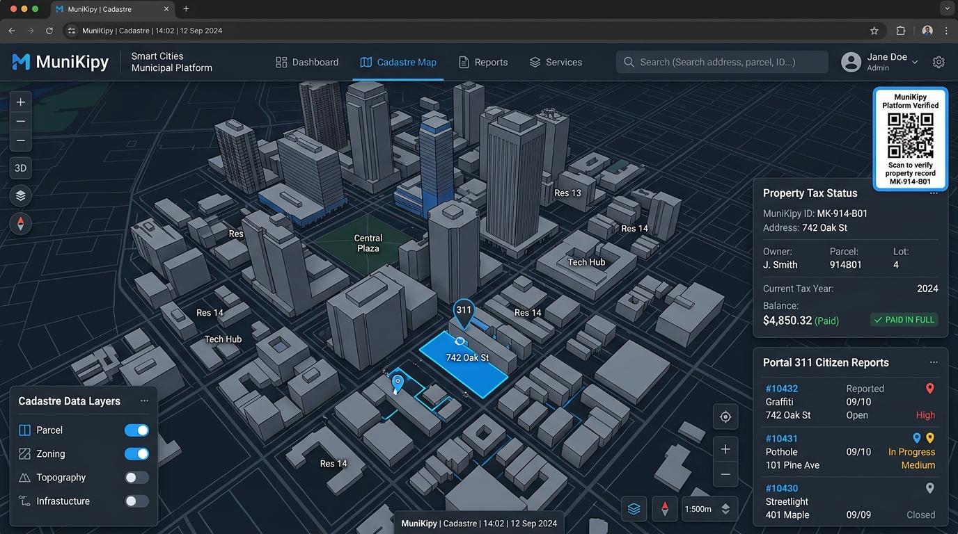Click the red pin for report #10432
This screenshot has height=534, width=958.
929,389
